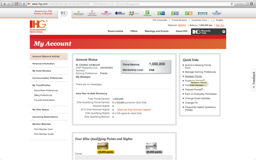The width and height of the screenshot is (256, 160).
Task: Expand the IHG Rewards Club plus icon
Action: tap(224, 32)
